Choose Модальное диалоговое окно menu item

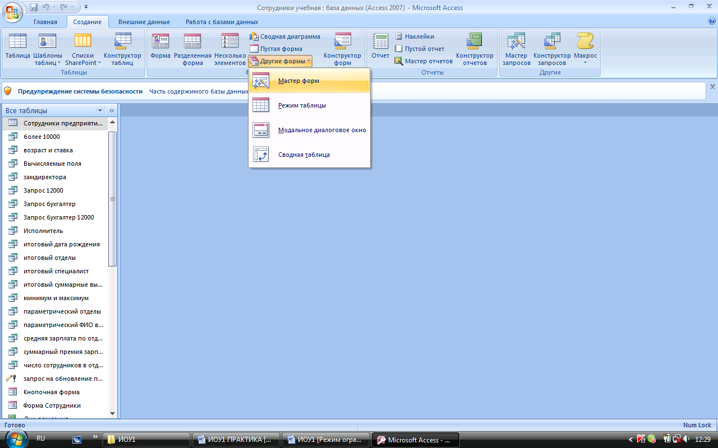click(x=310, y=130)
